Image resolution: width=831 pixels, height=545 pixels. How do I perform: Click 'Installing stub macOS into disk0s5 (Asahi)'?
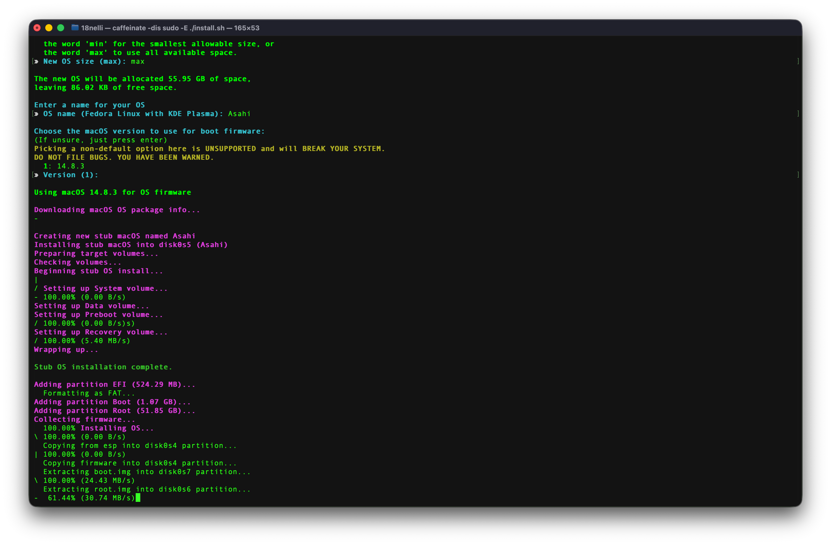click(131, 245)
